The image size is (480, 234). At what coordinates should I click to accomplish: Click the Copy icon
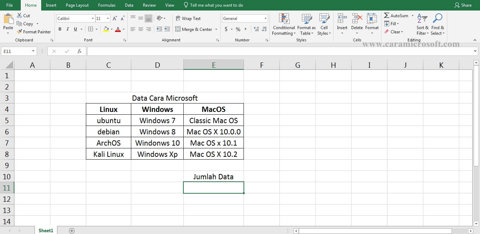pyautogui.click(x=19, y=24)
